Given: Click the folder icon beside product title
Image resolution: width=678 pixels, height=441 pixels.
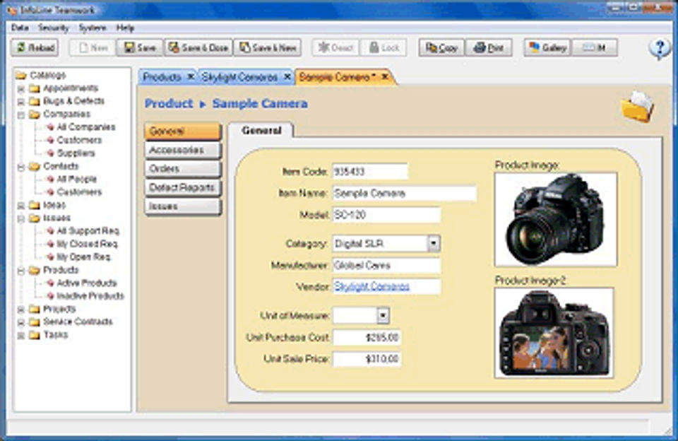Looking at the screenshot, I should pos(636,106).
